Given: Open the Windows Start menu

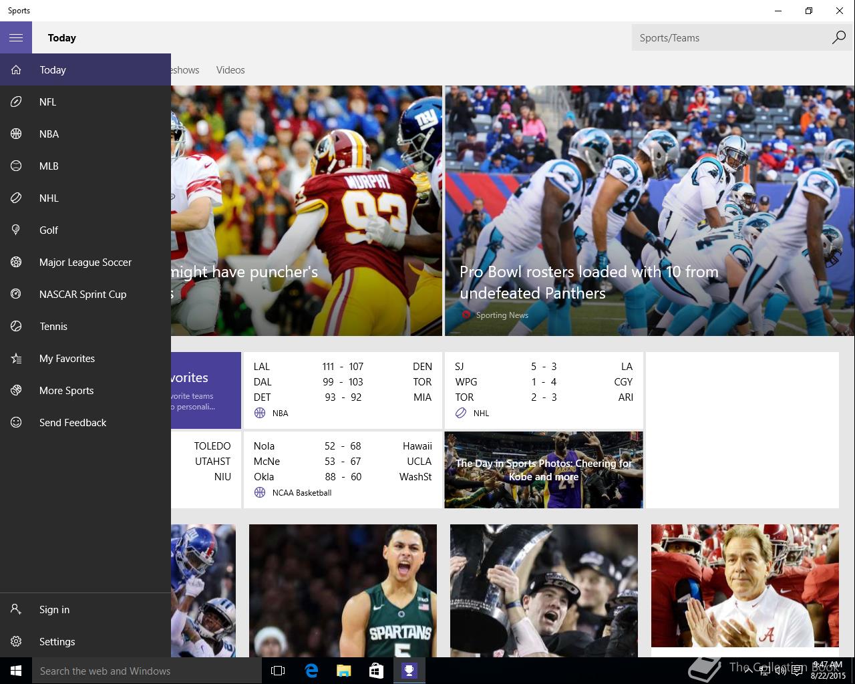Looking at the screenshot, I should point(16,671).
